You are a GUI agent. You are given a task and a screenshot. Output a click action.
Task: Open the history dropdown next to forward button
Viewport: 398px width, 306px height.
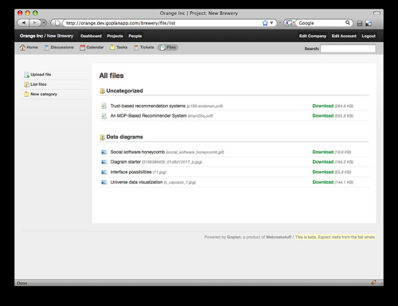click(44, 23)
